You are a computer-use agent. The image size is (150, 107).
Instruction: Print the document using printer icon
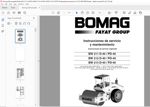[x=19, y=13]
